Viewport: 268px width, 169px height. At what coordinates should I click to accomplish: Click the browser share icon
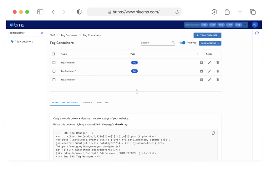[x=227, y=12]
